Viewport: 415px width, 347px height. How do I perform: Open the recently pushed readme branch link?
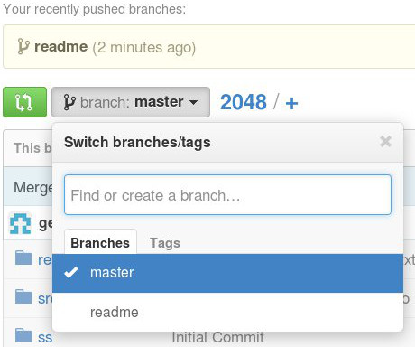click(61, 47)
